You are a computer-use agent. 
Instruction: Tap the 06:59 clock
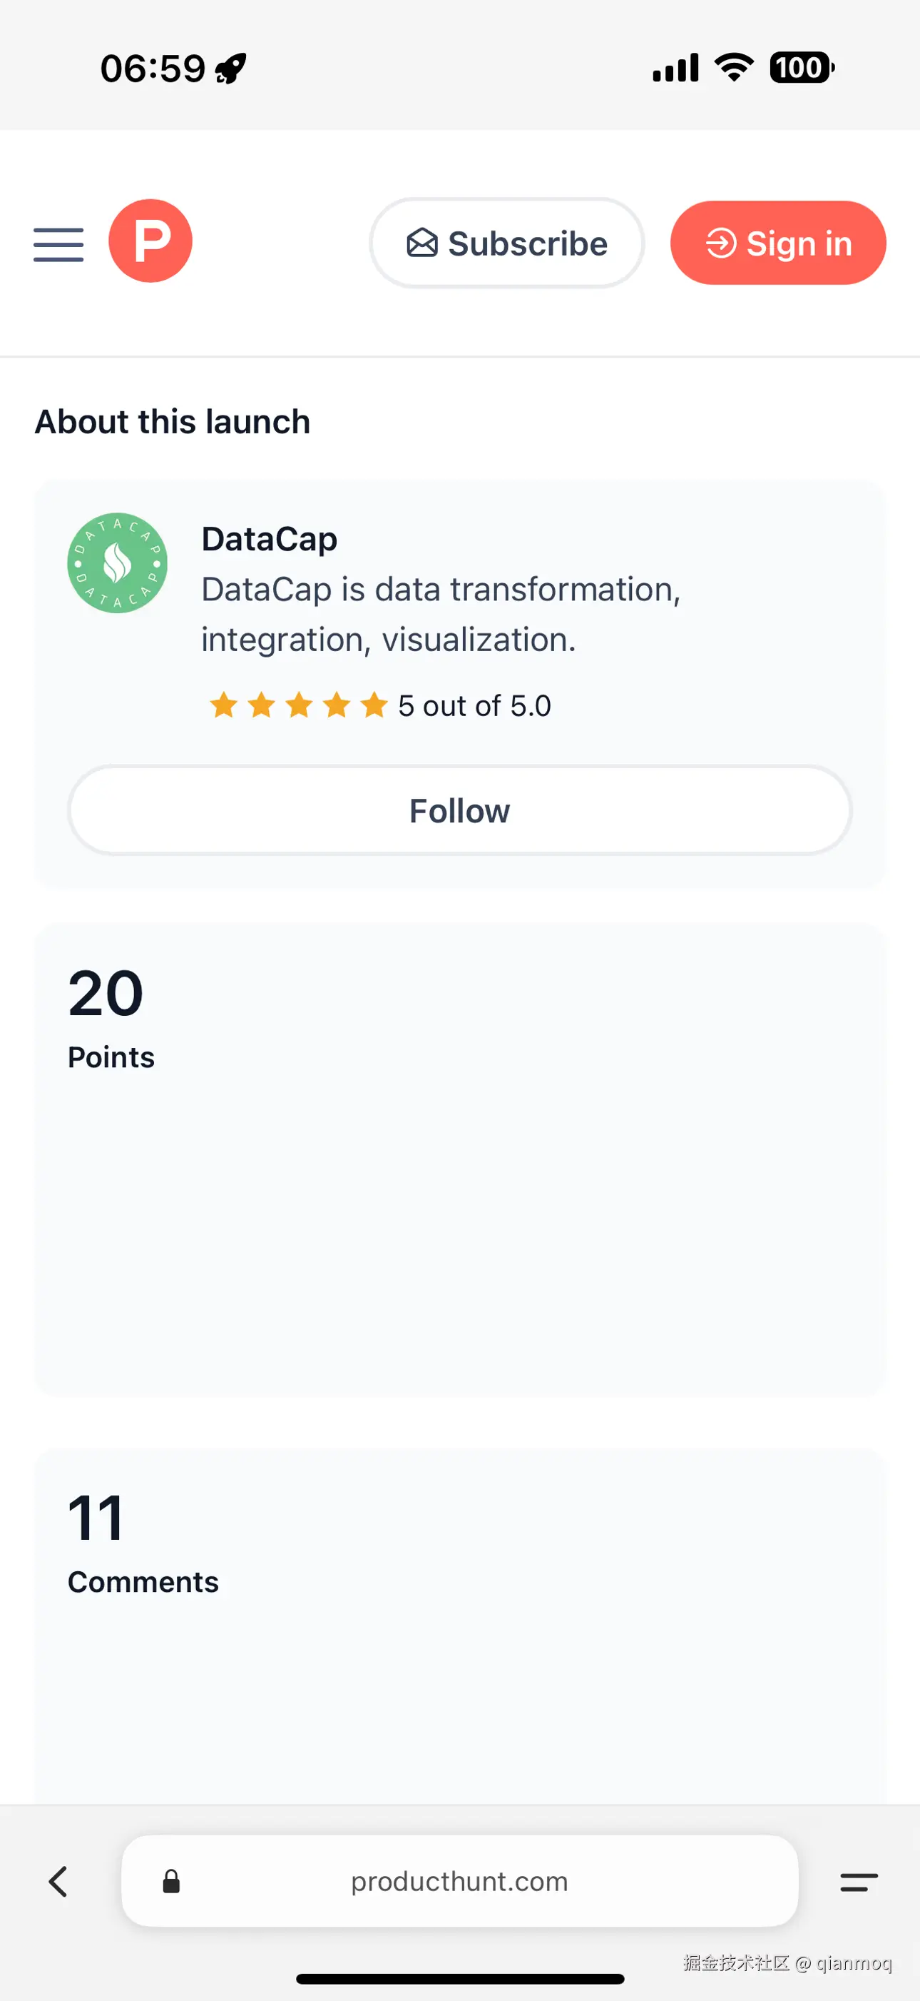click(x=153, y=69)
